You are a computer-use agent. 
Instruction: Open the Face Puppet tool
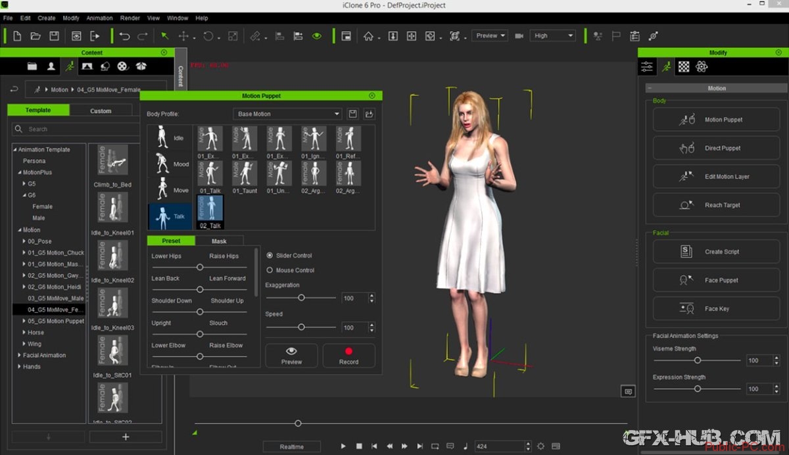[716, 280]
